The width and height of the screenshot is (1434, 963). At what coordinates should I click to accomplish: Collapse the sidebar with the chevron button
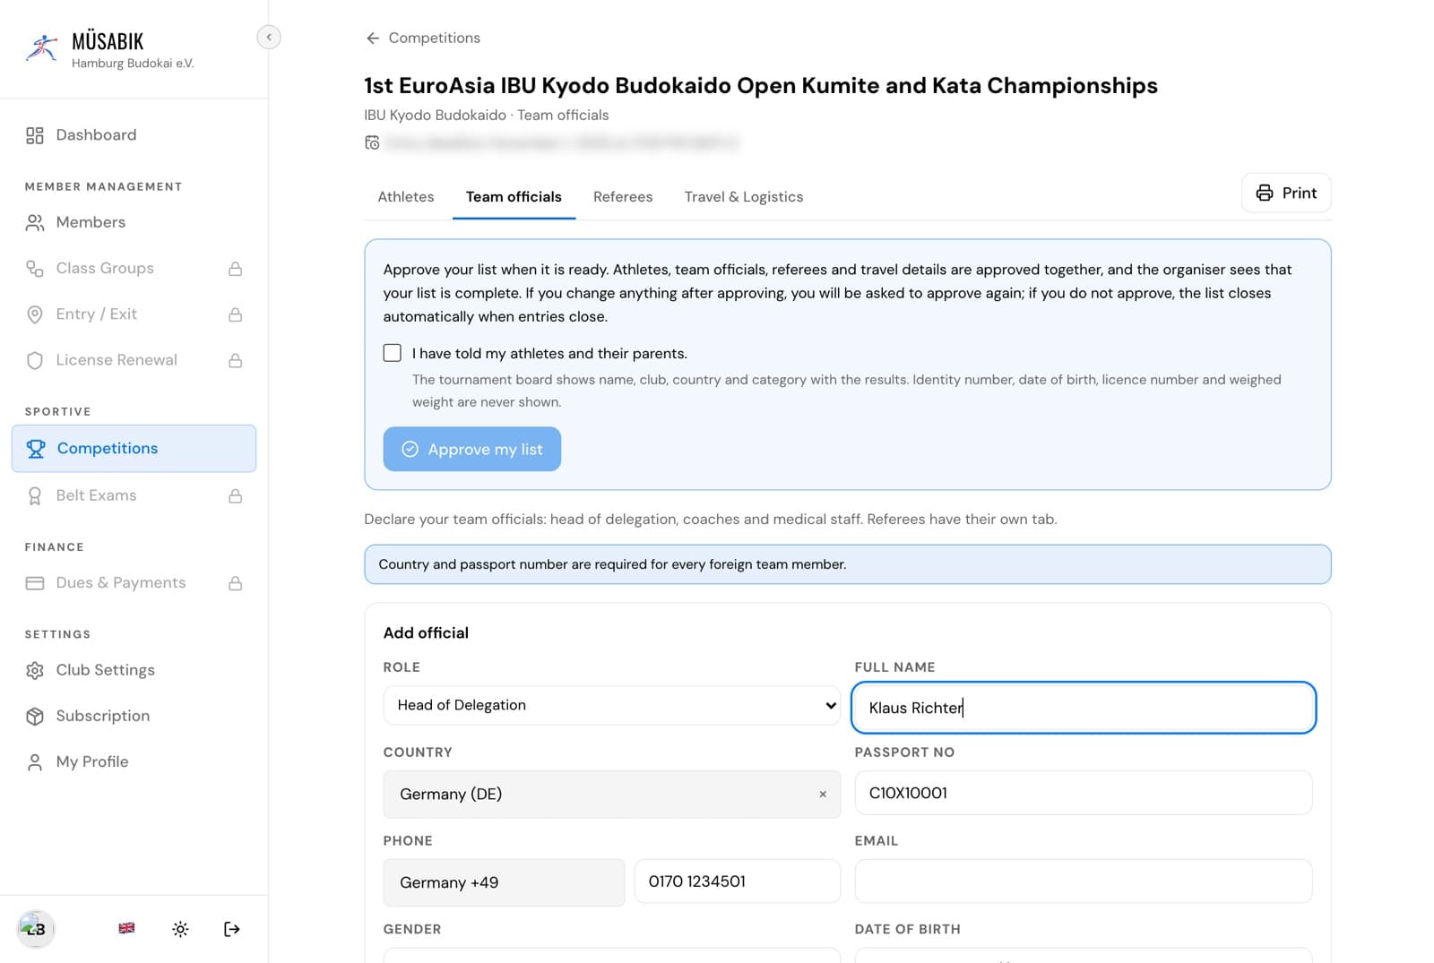coord(269,37)
